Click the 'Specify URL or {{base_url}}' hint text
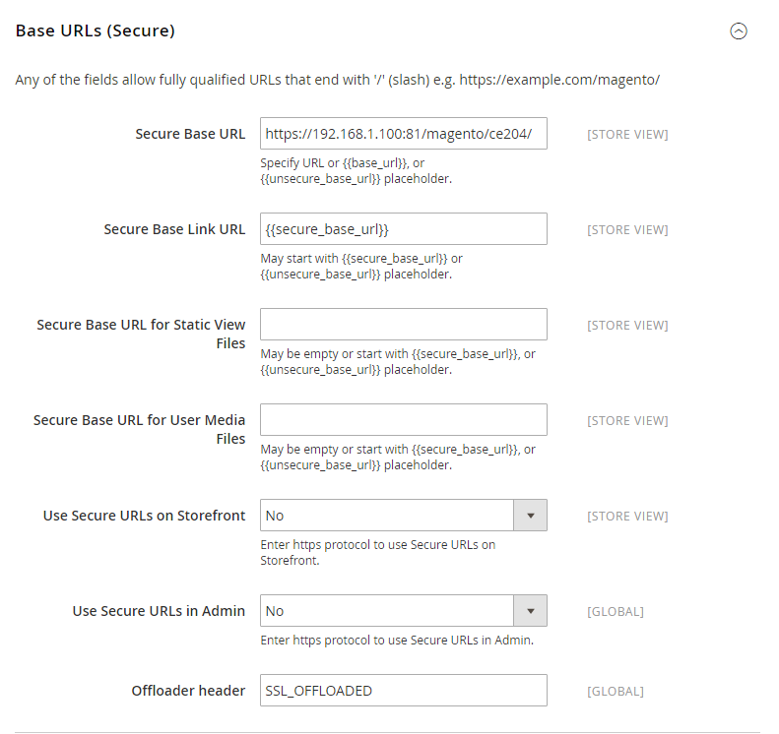 357,171
